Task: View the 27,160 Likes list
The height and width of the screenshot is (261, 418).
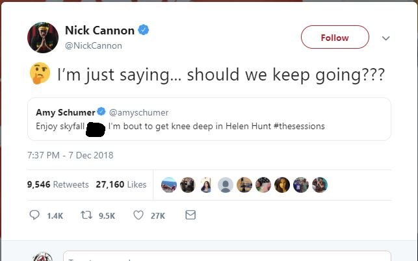Action: pos(121,185)
